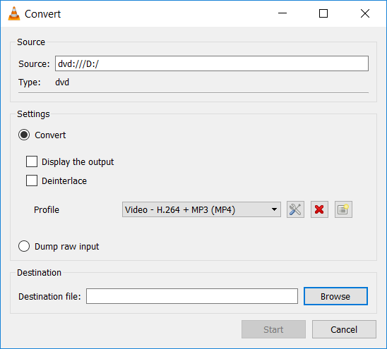Click the disabled Start button
The image size is (387, 349).
[273, 329]
